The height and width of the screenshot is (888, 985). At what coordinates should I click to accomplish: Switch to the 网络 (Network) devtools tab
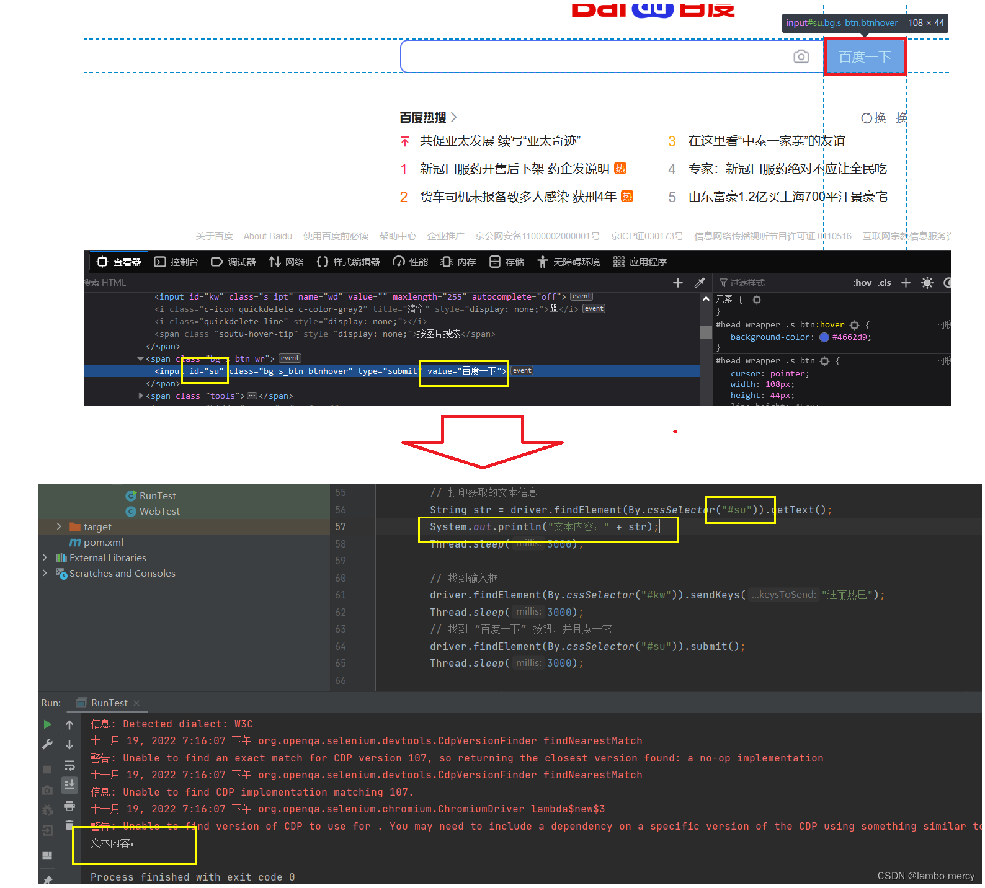[x=286, y=262]
